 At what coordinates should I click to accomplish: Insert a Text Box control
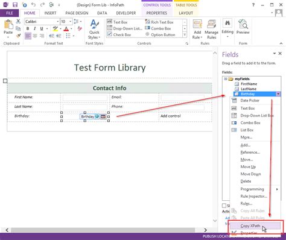pos(118,22)
